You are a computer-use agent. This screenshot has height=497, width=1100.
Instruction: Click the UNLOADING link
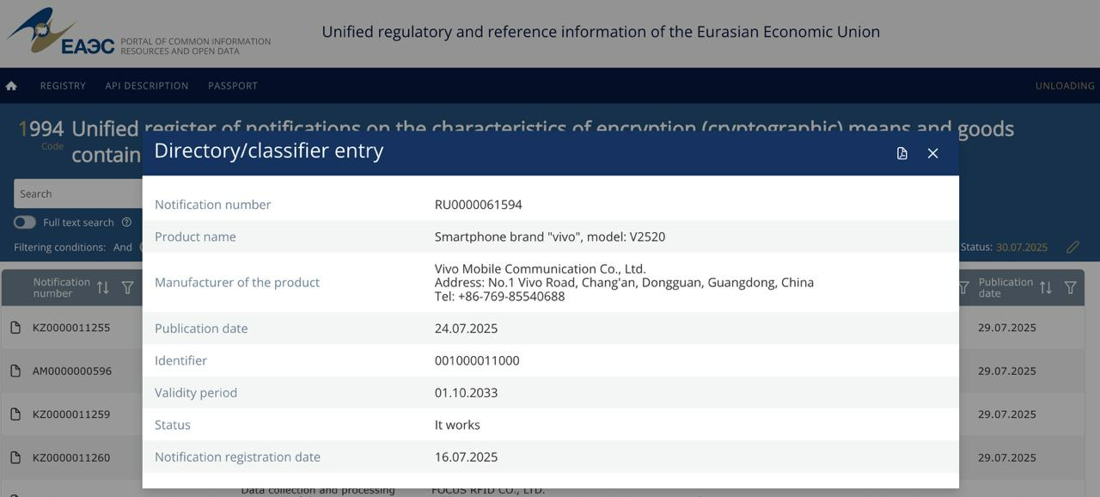coord(1065,86)
